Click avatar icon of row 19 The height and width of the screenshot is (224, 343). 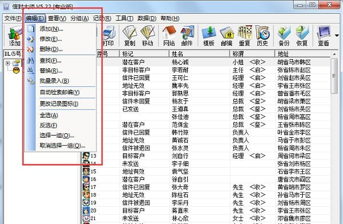[86, 203]
